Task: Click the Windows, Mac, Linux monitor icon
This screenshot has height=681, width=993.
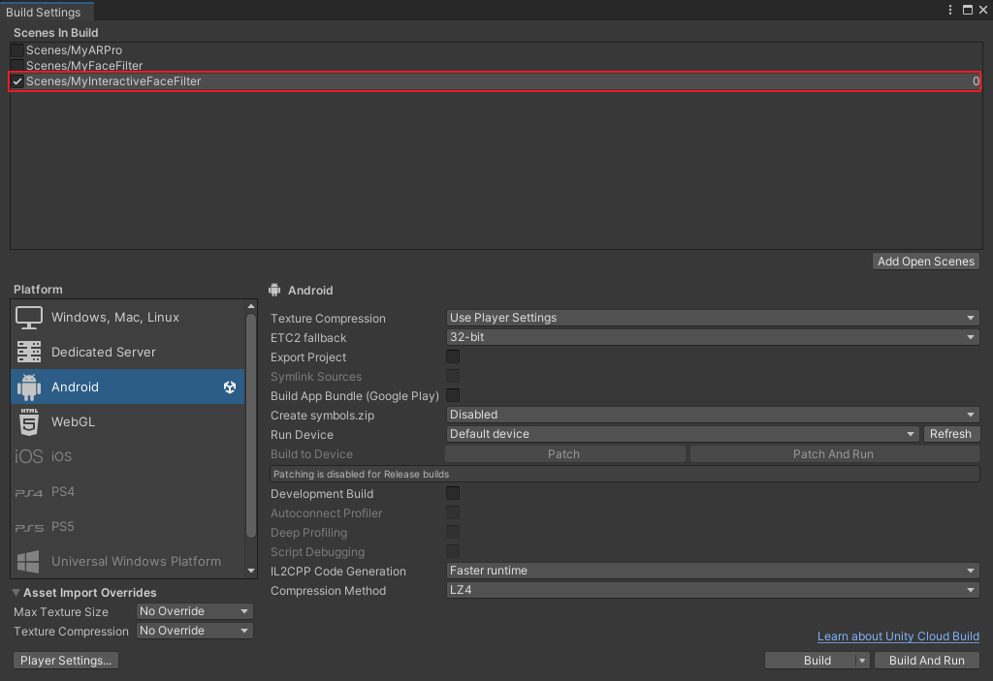Action: [x=28, y=317]
